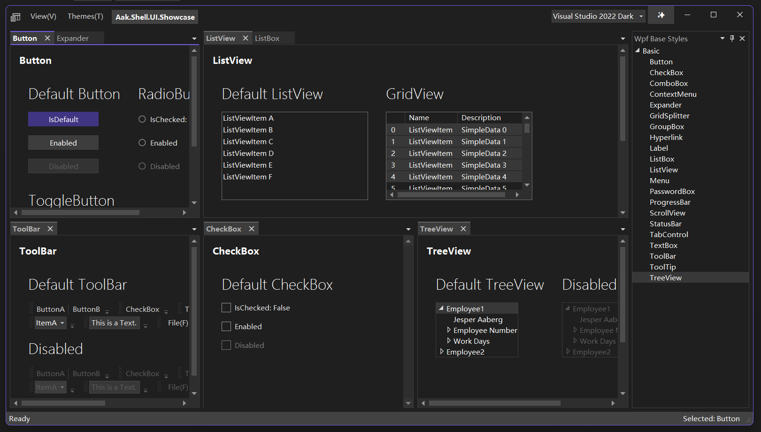Close the Wpf Base Styles panel
This screenshot has width=761, height=432.
click(x=742, y=39)
